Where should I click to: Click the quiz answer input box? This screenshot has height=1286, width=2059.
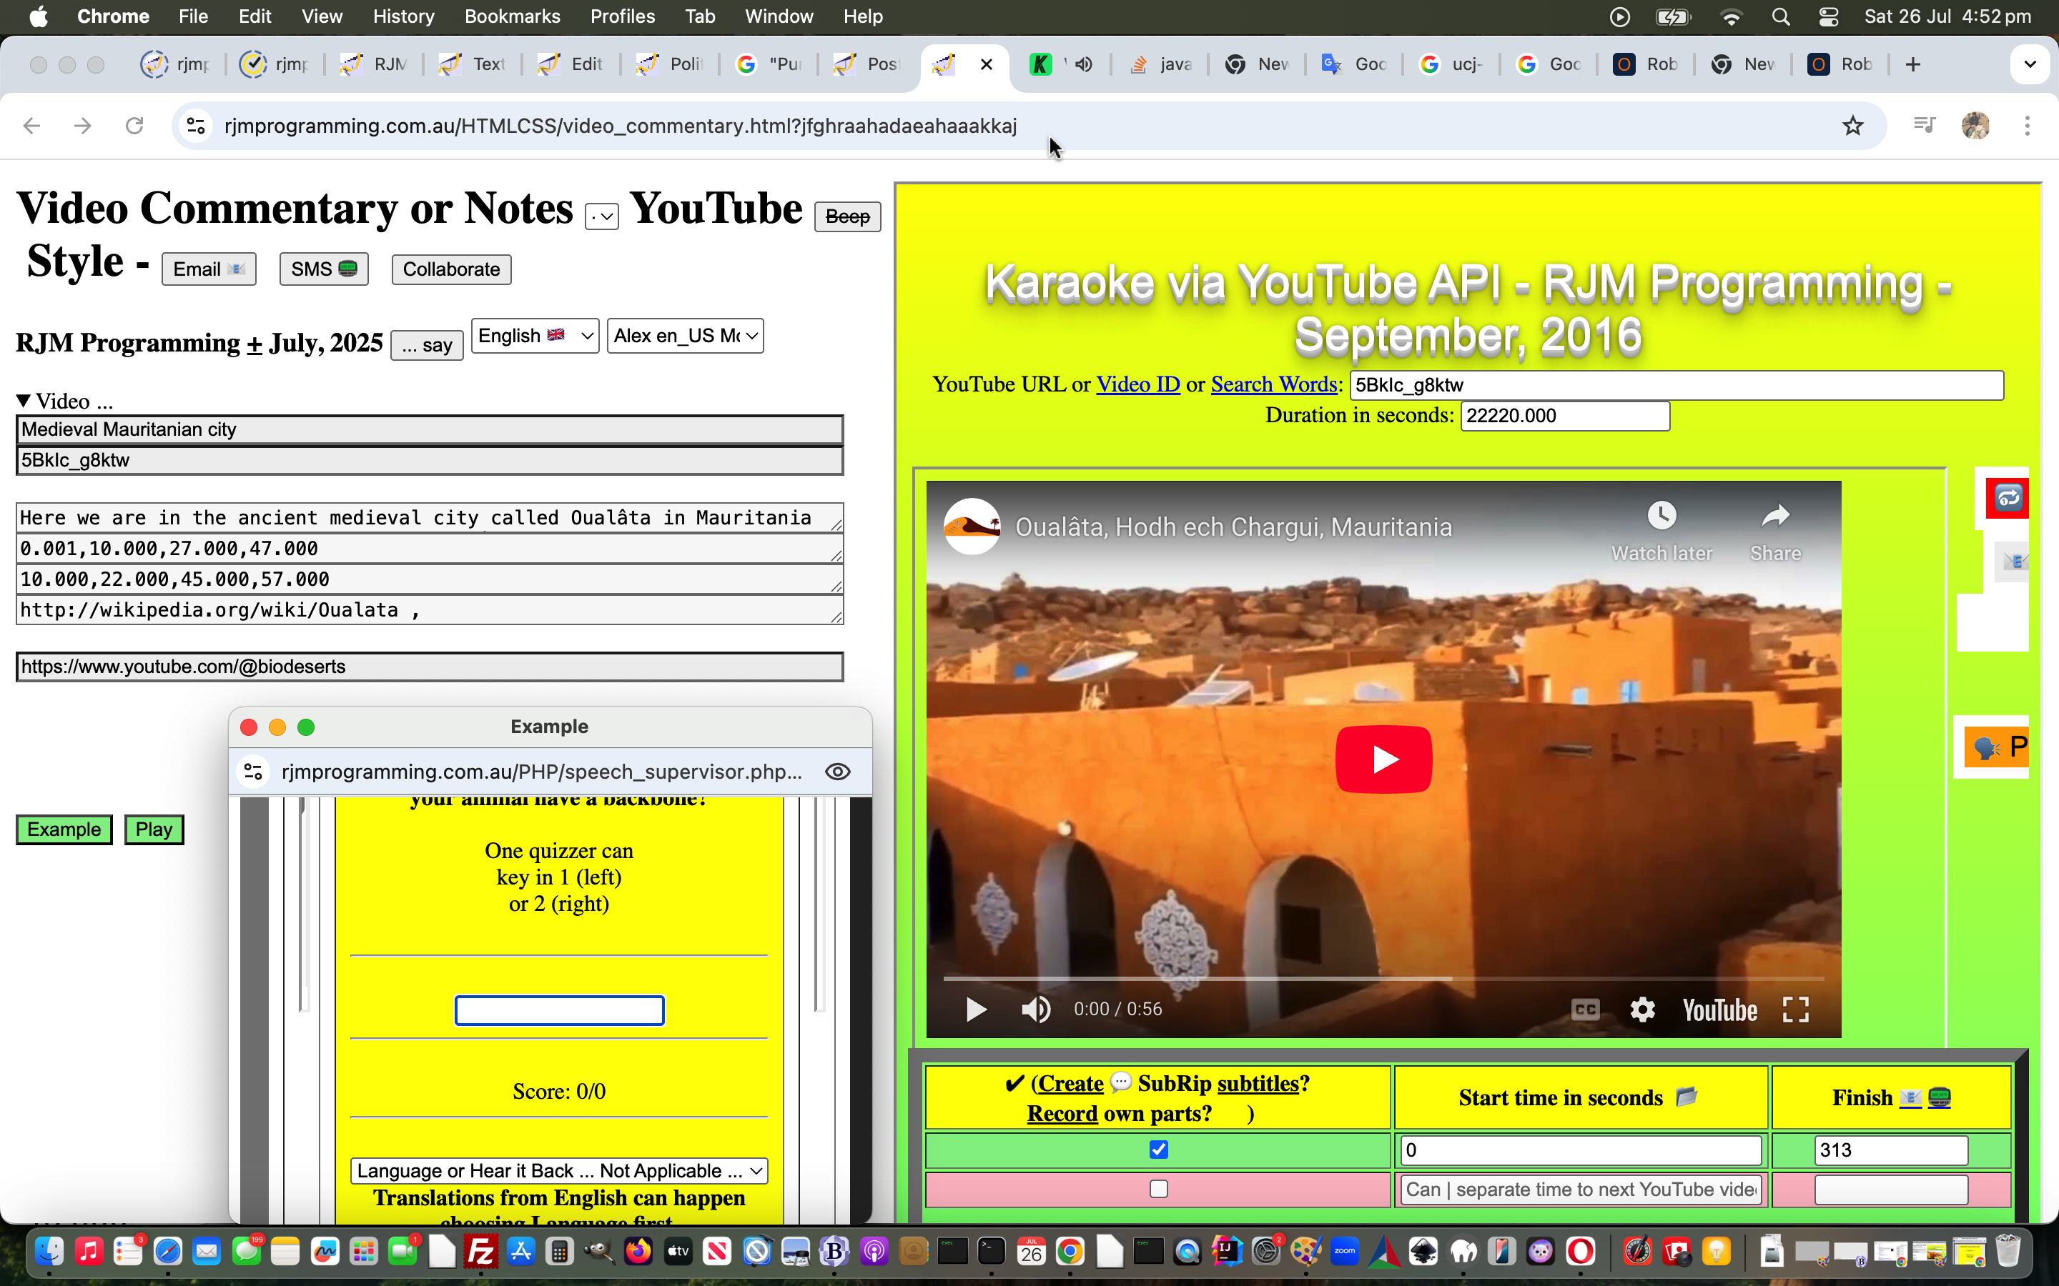click(559, 1010)
